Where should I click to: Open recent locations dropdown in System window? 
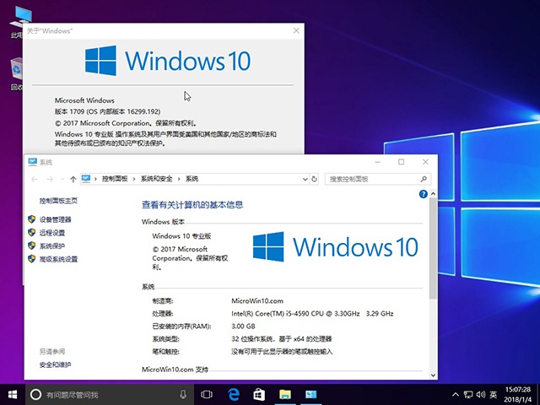tap(62, 179)
